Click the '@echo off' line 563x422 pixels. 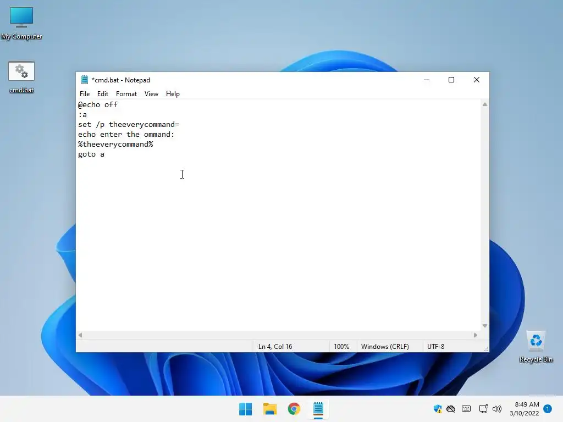[98, 105]
